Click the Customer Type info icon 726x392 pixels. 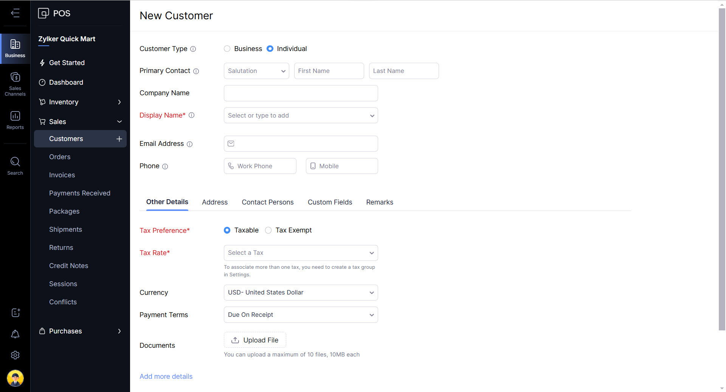[x=193, y=49]
